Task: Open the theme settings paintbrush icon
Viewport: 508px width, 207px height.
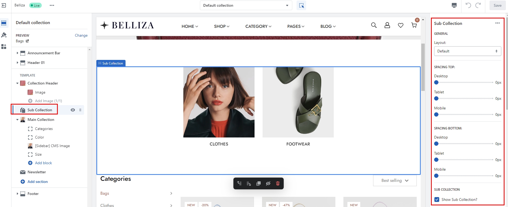Action: point(4,35)
